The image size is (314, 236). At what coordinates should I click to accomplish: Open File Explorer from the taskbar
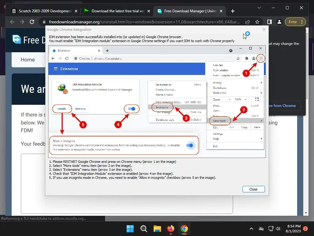tap(157, 229)
